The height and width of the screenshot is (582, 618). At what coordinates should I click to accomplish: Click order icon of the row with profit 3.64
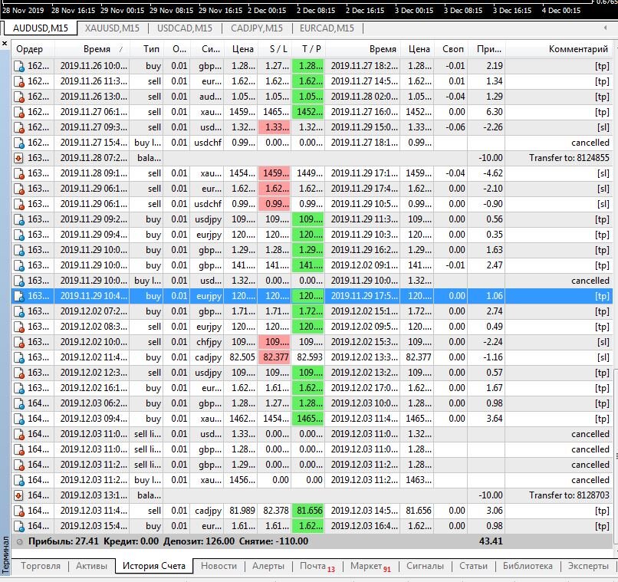[19, 419]
